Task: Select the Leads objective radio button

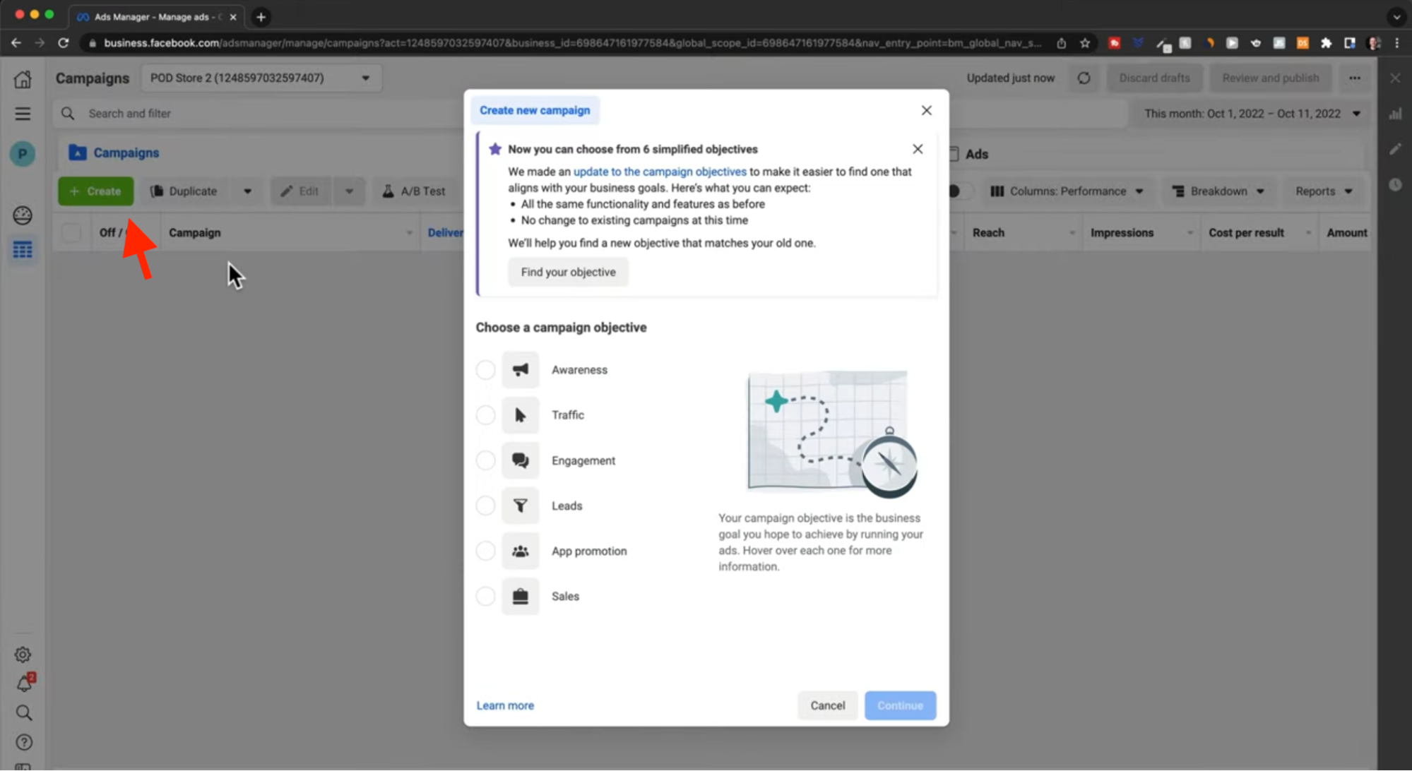Action: (485, 506)
